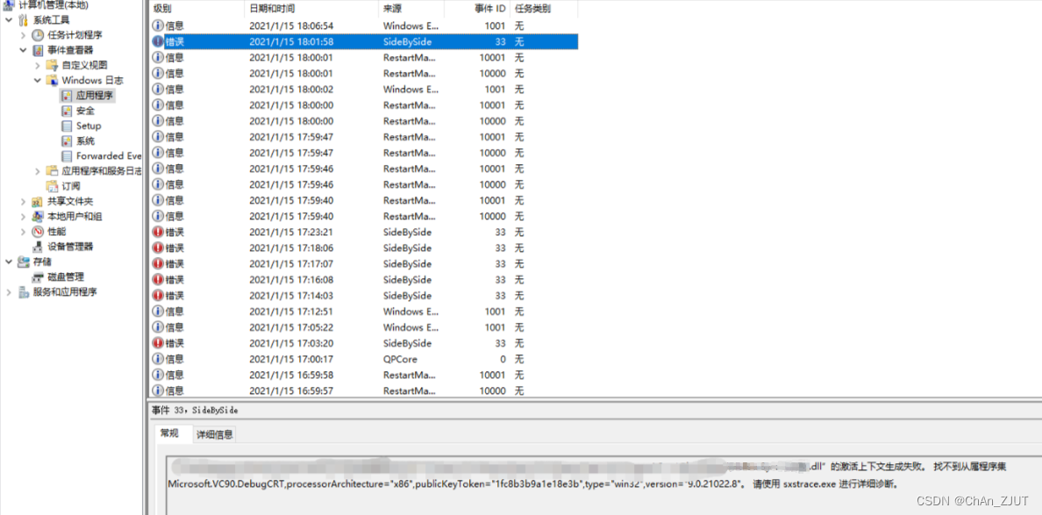Collapse the 存储 tree node arrow
This screenshot has width=1042, height=515.
pos(9,261)
